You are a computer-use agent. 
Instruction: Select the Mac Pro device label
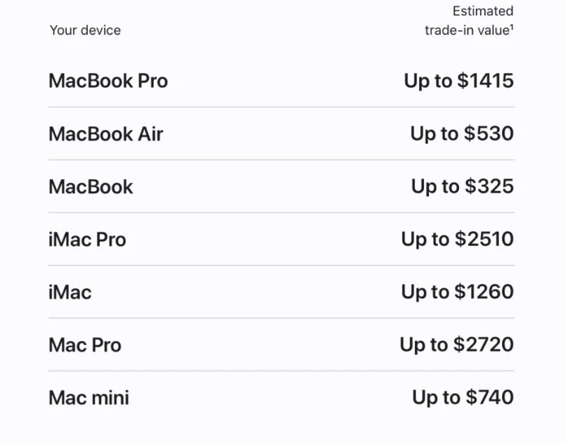point(85,345)
